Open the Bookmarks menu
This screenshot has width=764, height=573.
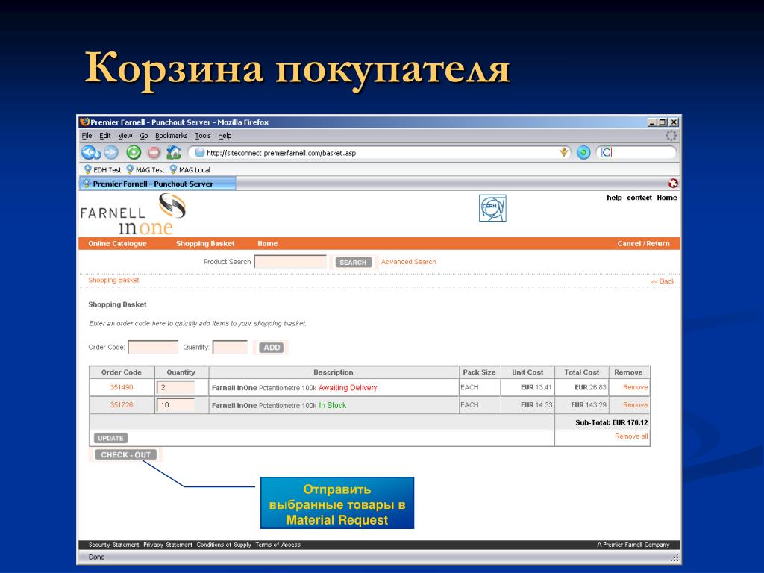click(x=171, y=136)
